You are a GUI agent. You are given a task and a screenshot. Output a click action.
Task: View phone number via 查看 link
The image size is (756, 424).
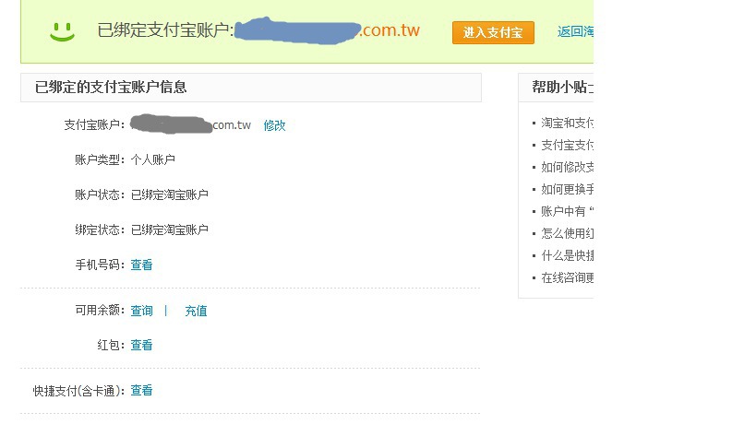[x=141, y=265]
